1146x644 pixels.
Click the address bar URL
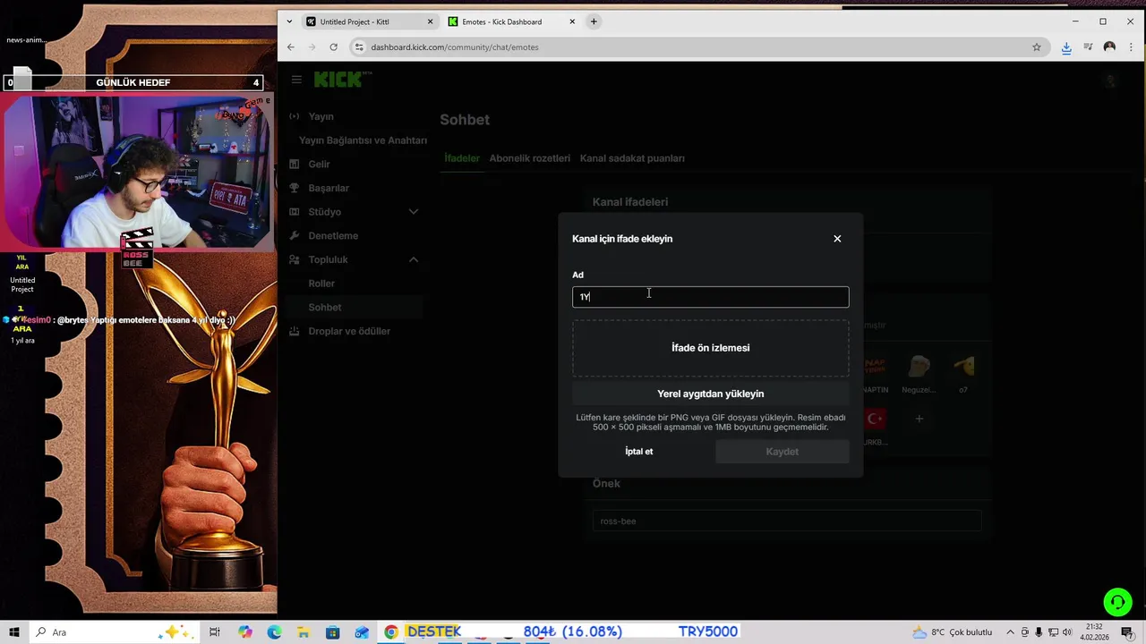455,47
